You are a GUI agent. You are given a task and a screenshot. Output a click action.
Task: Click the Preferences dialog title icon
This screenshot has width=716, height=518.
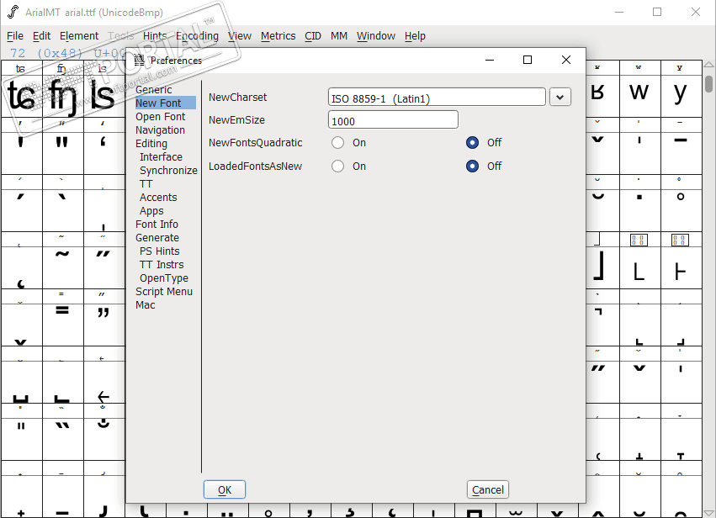coord(140,61)
